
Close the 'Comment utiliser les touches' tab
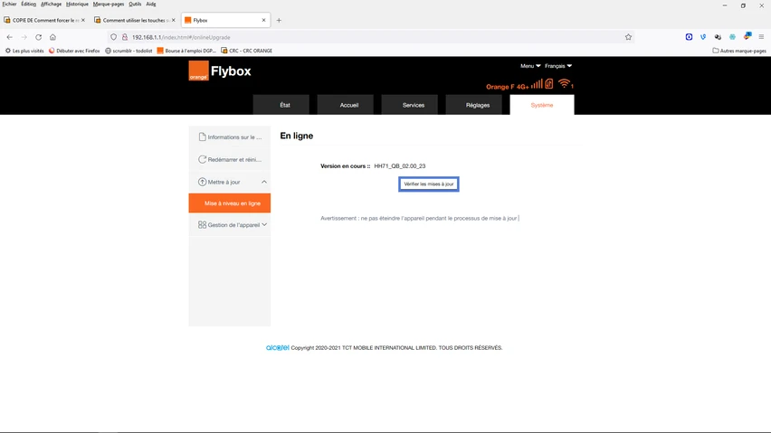click(x=173, y=20)
